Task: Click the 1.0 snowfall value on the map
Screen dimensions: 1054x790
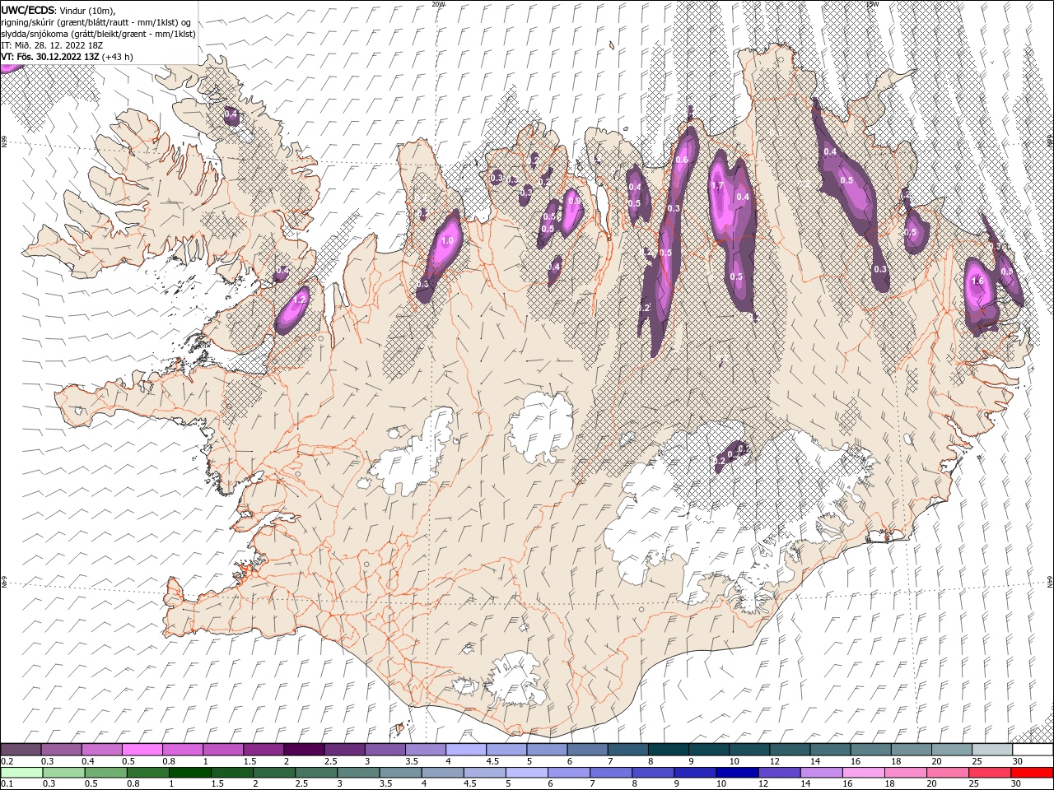Action: [x=448, y=241]
